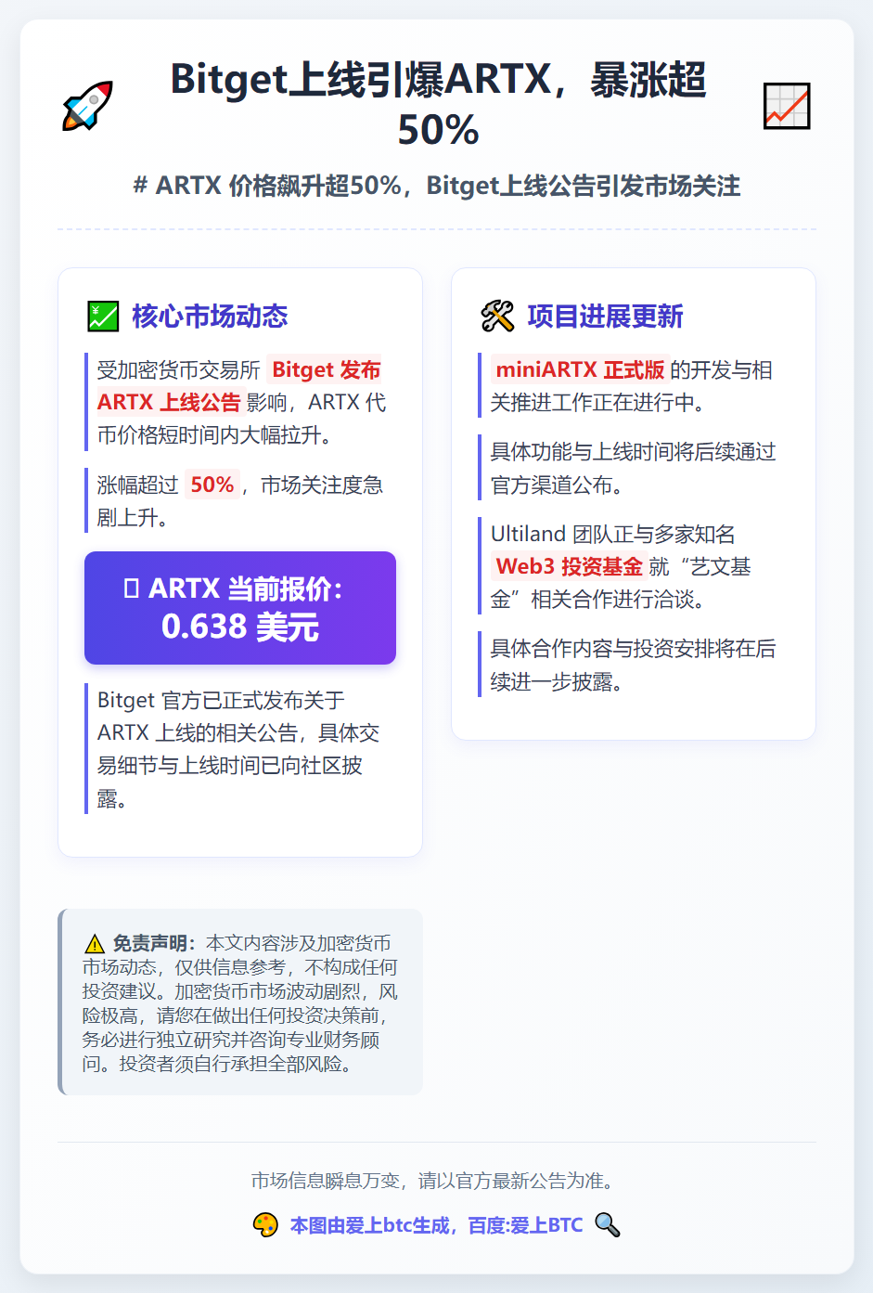Click footer note 市场信息瞬息万变
Screen dimensions: 873x1293
point(437,1181)
